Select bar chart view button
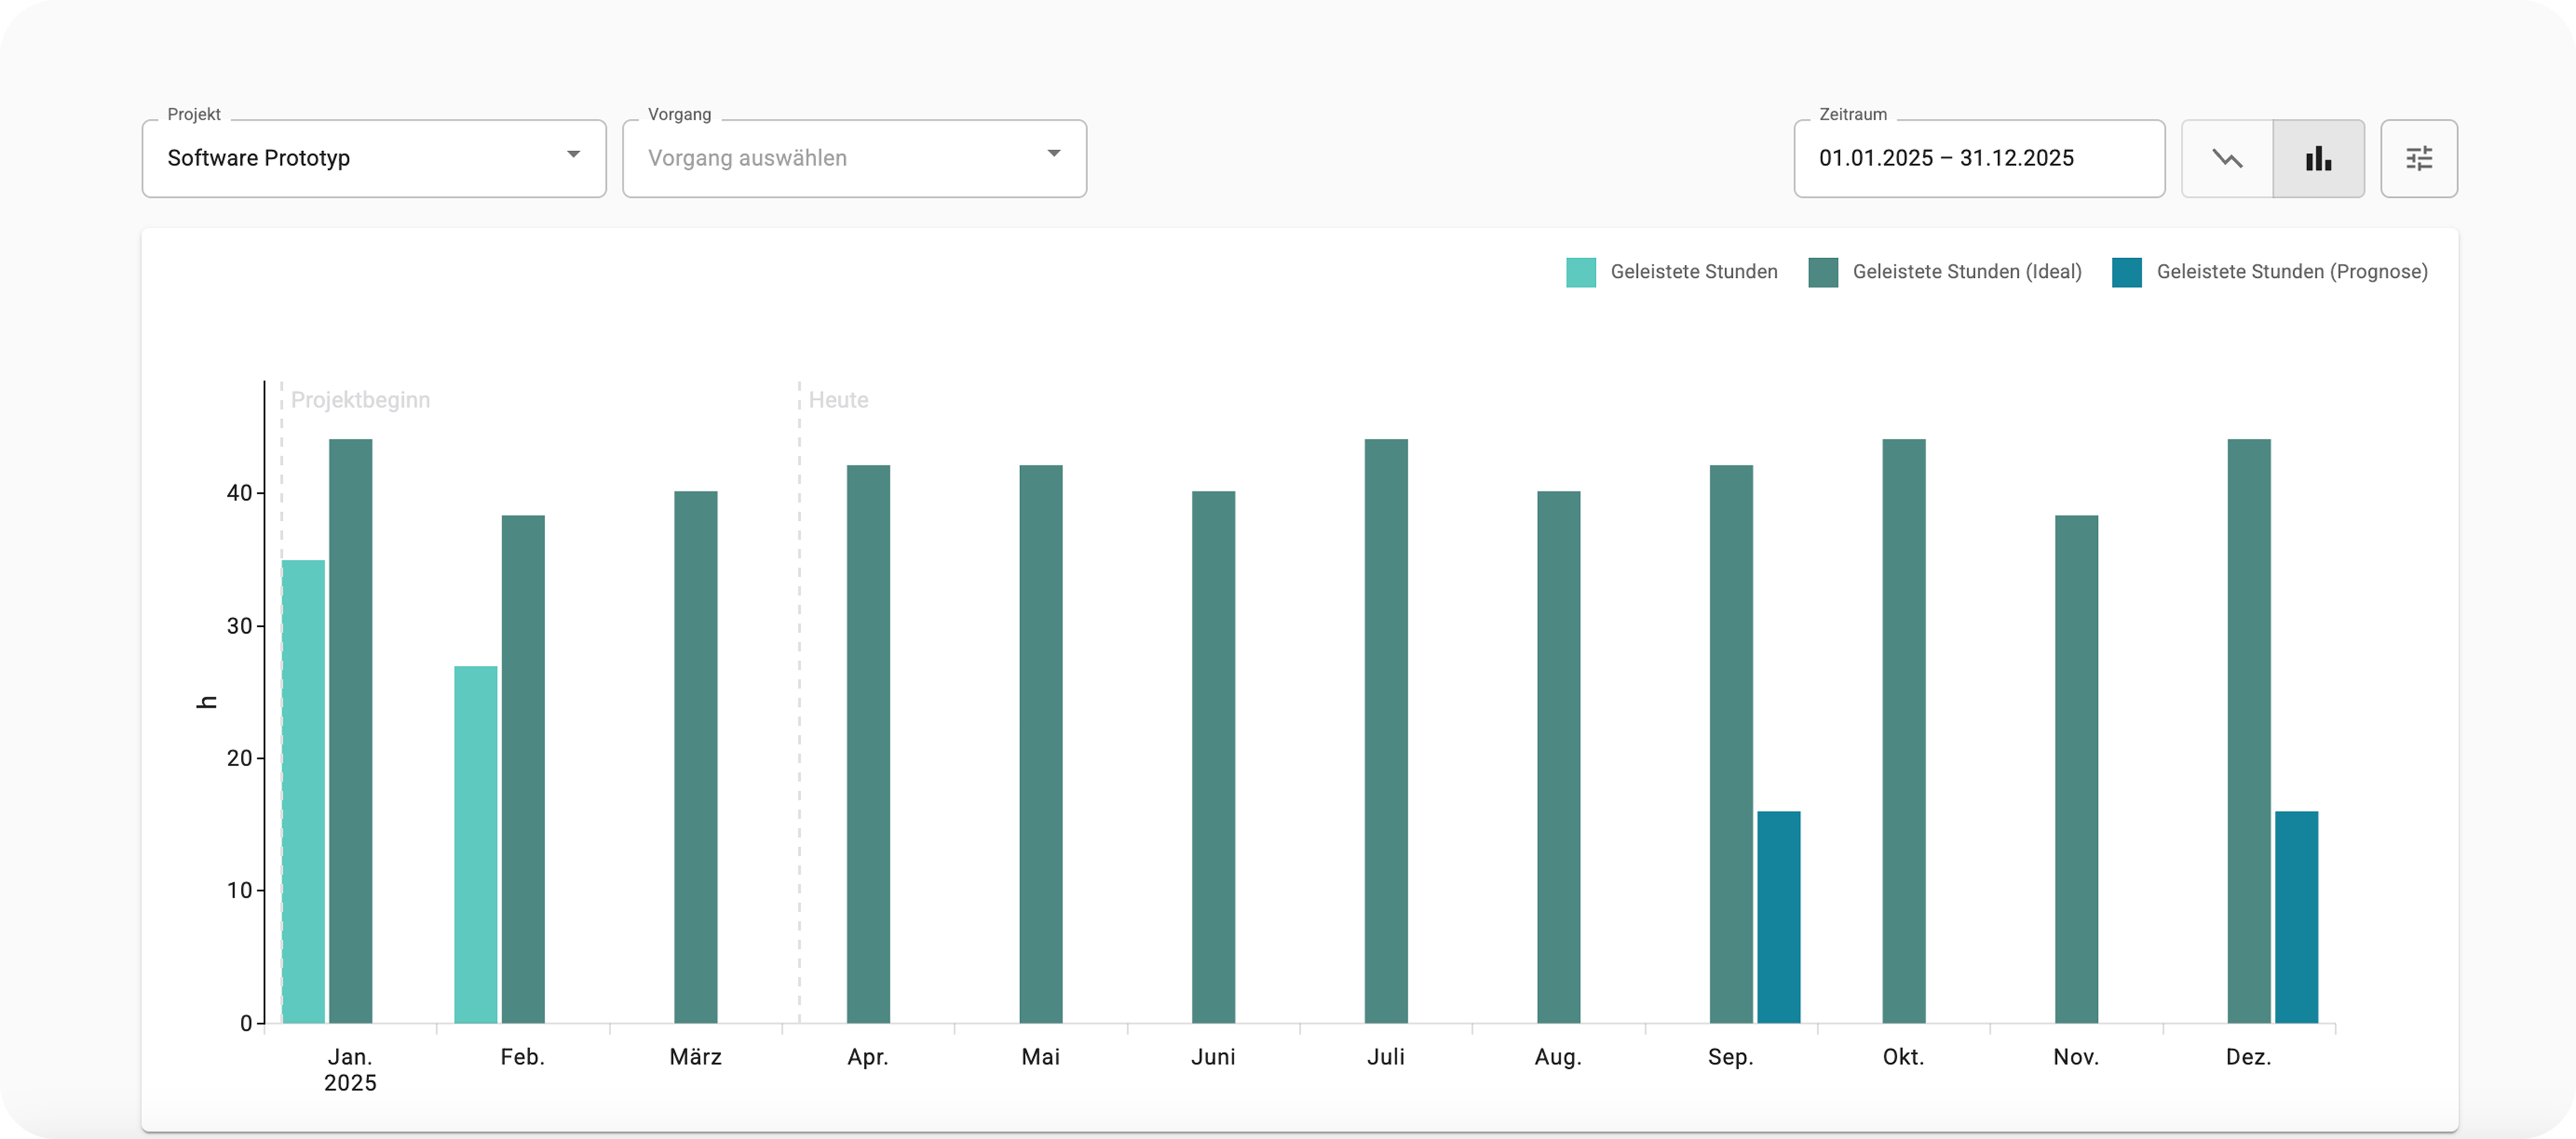This screenshot has height=1139, width=2576. coord(2318,159)
